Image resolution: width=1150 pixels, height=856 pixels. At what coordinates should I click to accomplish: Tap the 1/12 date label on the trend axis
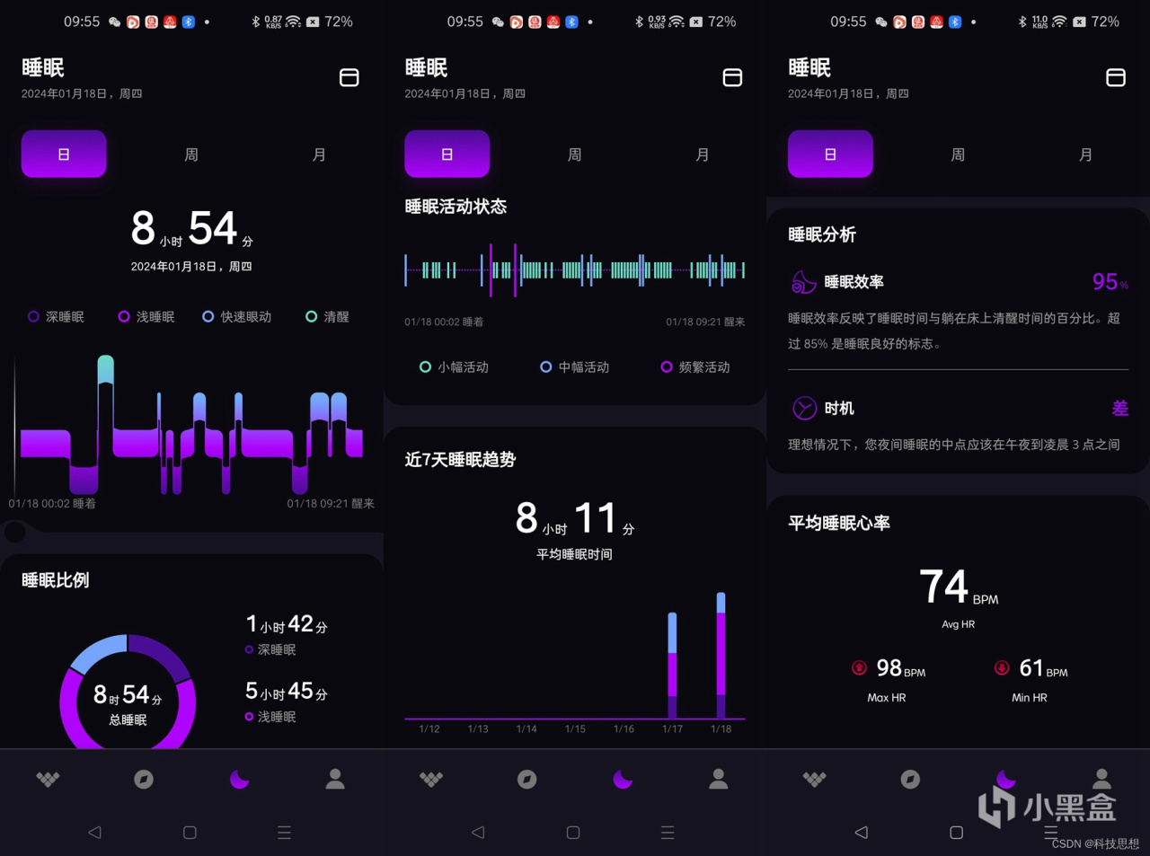(429, 729)
